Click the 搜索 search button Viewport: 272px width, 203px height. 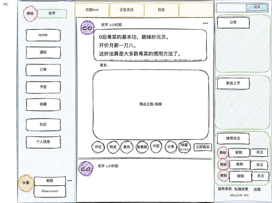tap(257, 7)
